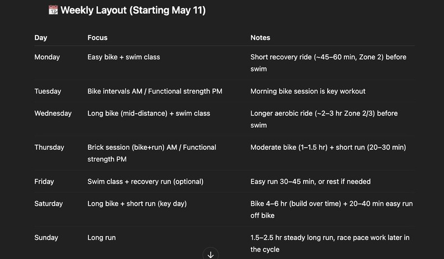The image size is (444, 259).
Task: Click the Sunday row label
Action: (46, 238)
